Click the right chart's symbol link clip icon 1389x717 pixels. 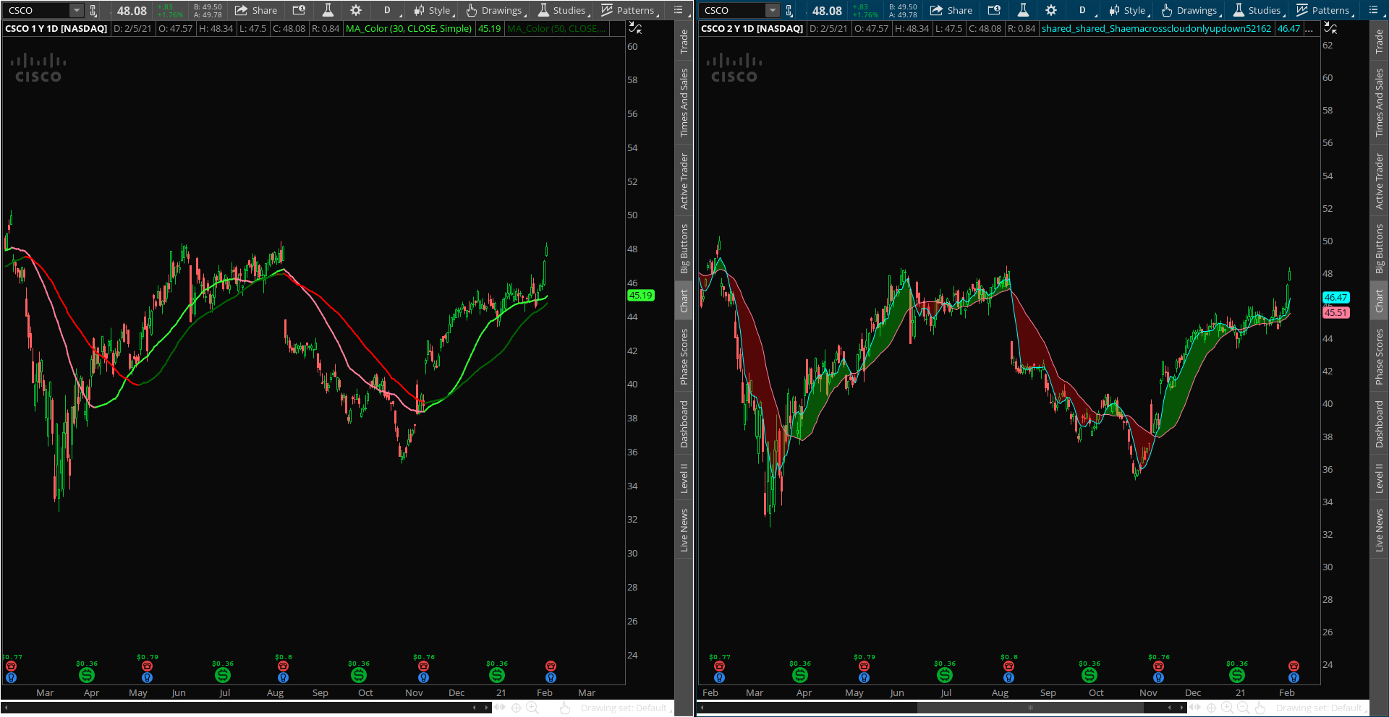pyautogui.click(x=789, y=10)
